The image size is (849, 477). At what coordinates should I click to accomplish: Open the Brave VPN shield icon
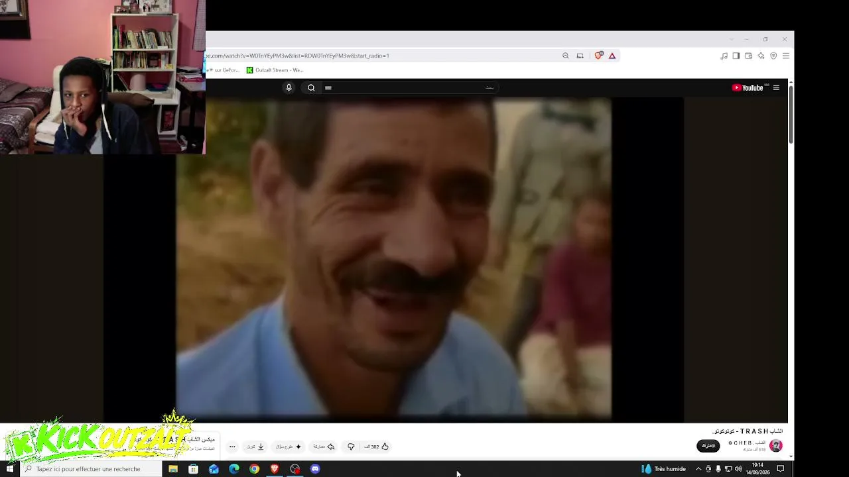(x=773, y=56)
